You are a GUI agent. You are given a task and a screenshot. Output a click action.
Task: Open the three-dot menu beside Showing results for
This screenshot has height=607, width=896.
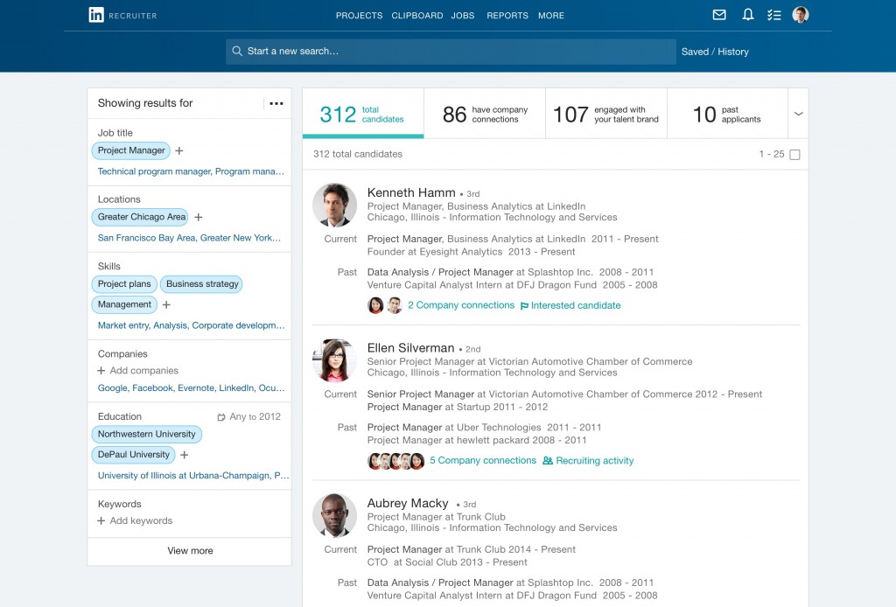point(276,103)
